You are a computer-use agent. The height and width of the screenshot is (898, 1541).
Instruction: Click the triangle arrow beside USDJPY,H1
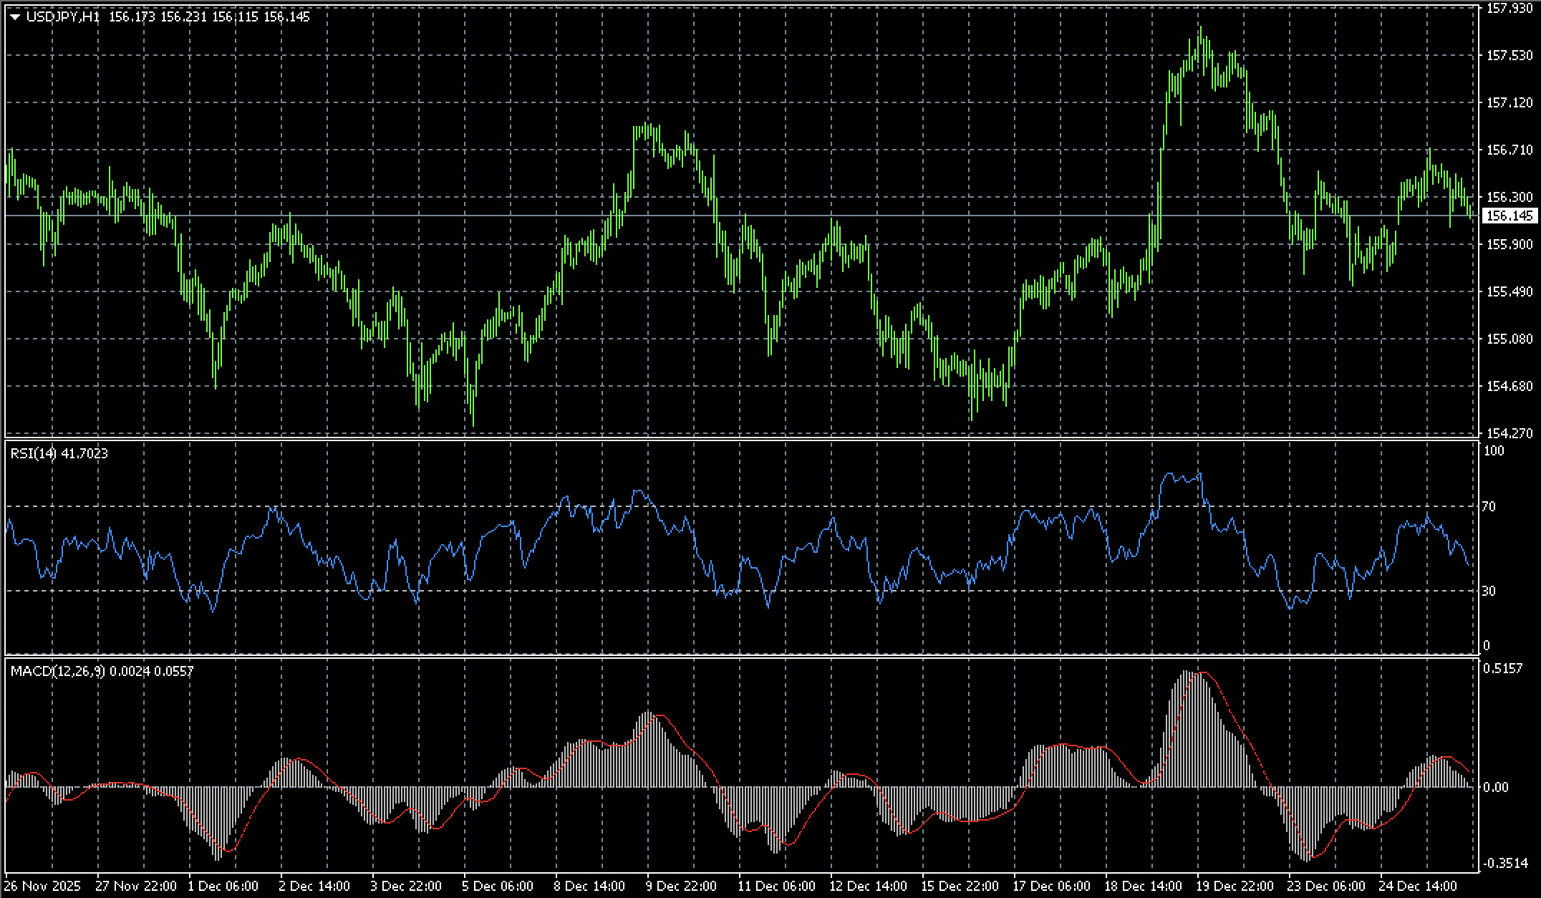[x=15, y=17]
